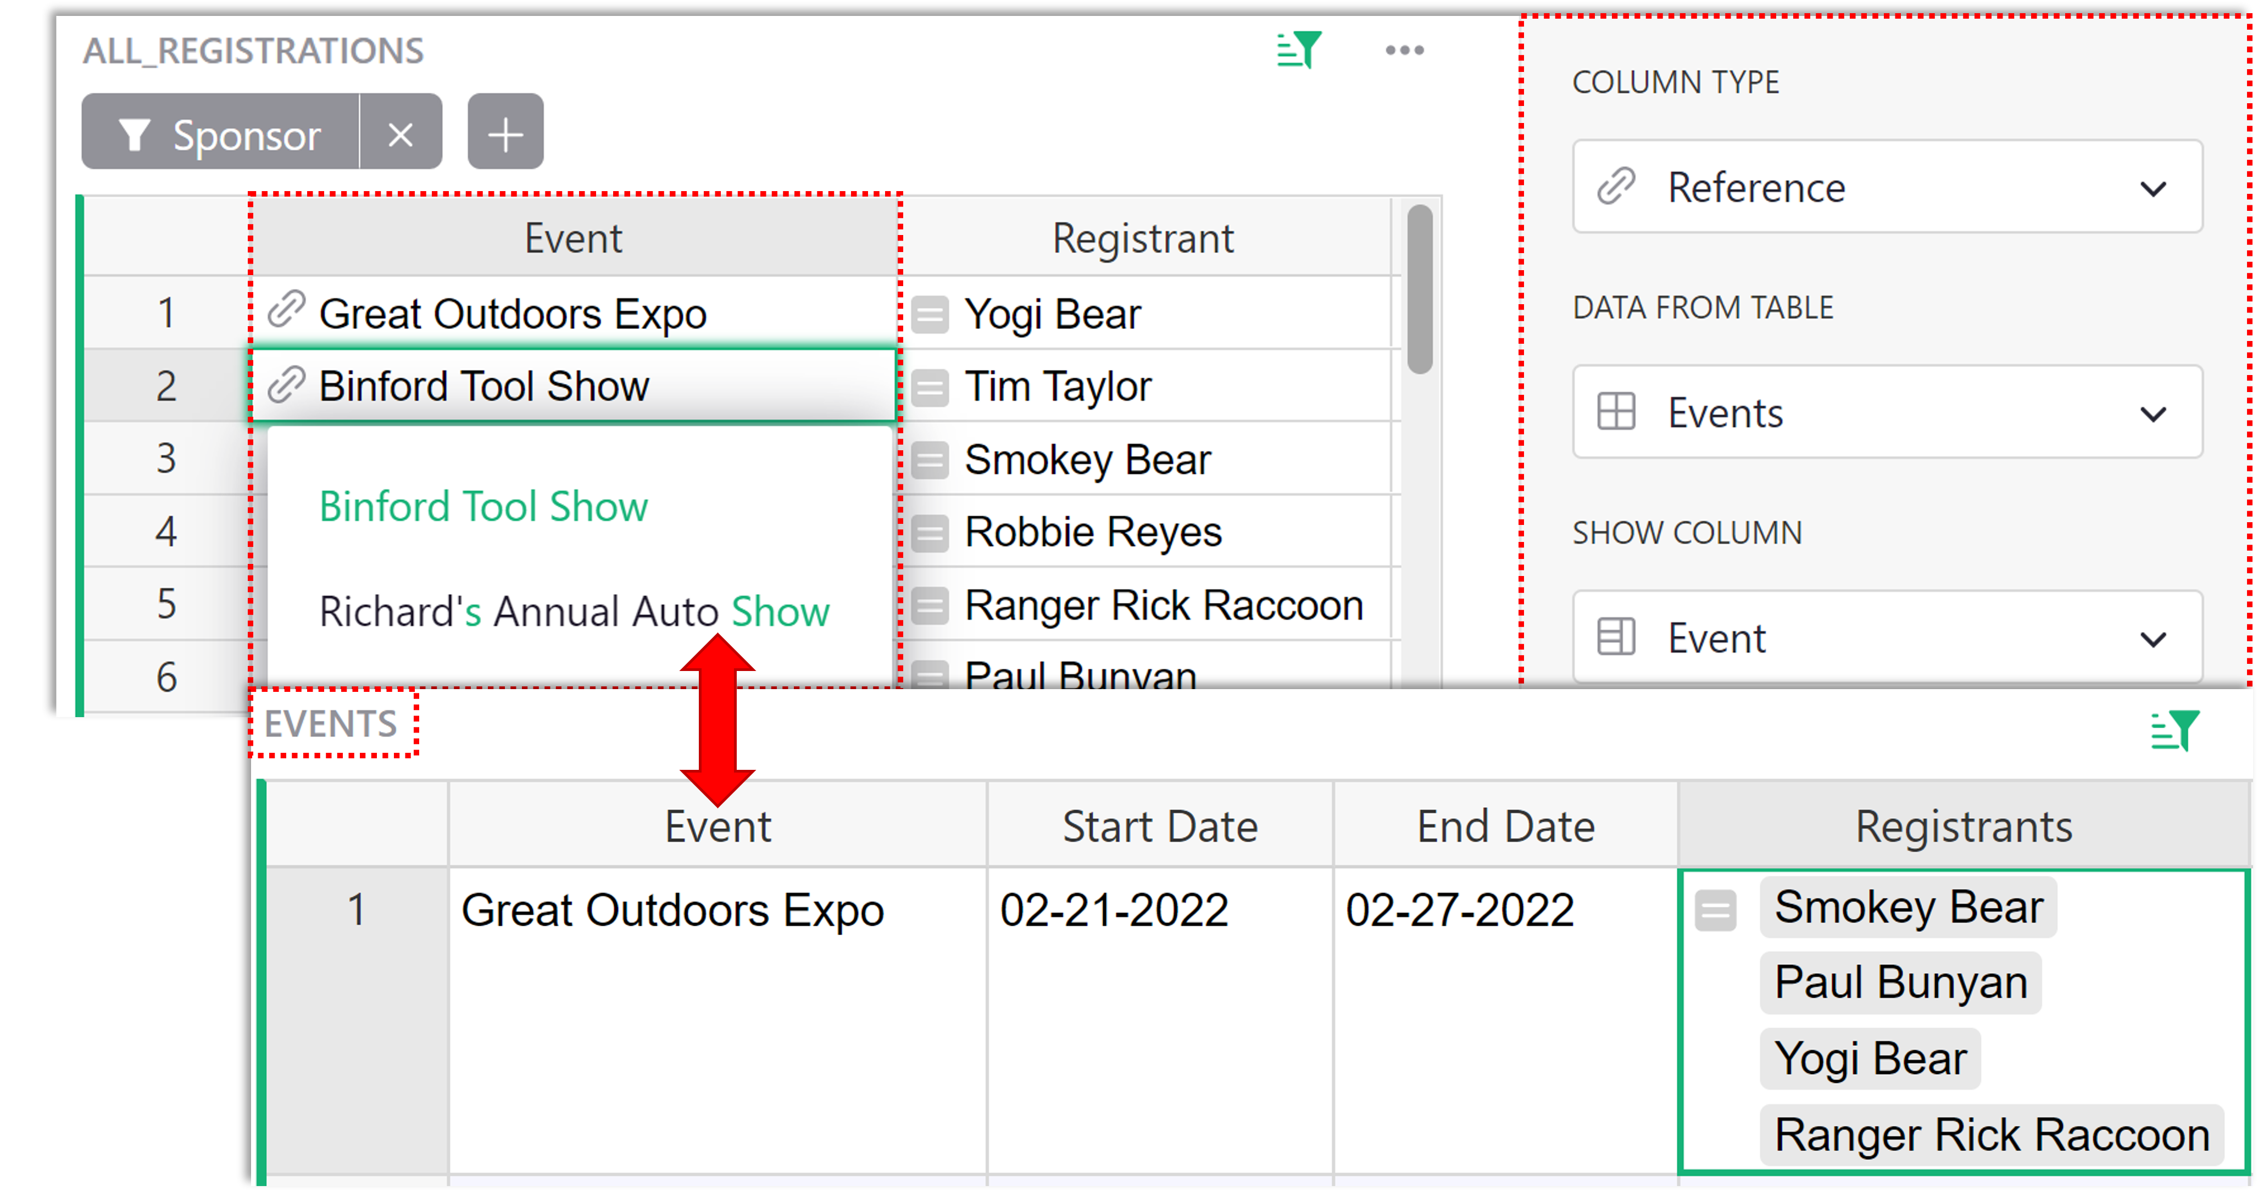Image resolution: width=2258 pixels, height=1191 pixels.
Task: Click link icon in Binford Tool Show cell
Action: [286, 385]
